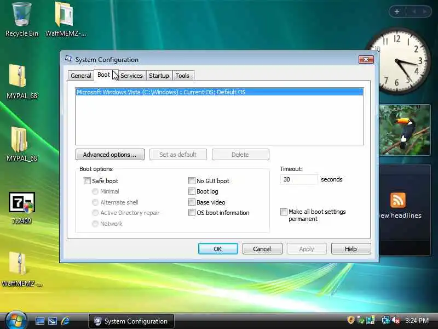Close the System Configuration dialog

[x=366, y=59]
